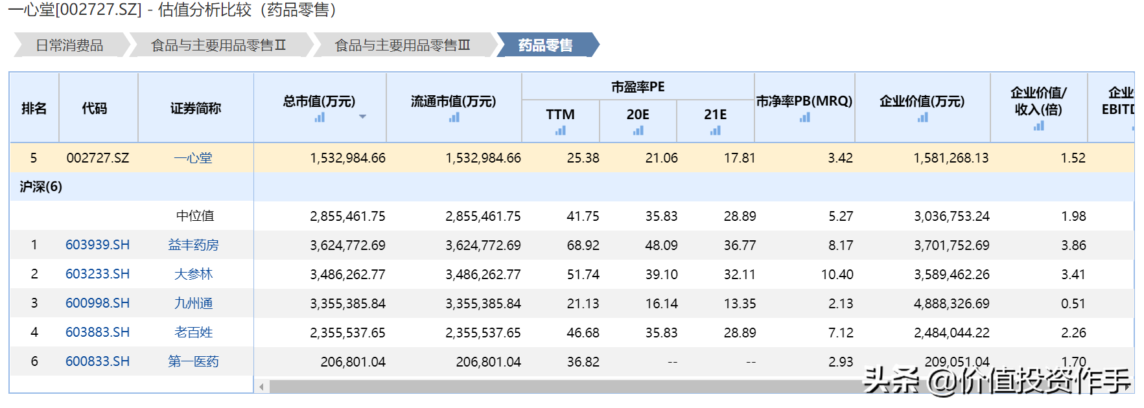Click median enterprise value 3,036,753.24
The height and width of the screenshot is (408, 1144).
pos(951,216)
